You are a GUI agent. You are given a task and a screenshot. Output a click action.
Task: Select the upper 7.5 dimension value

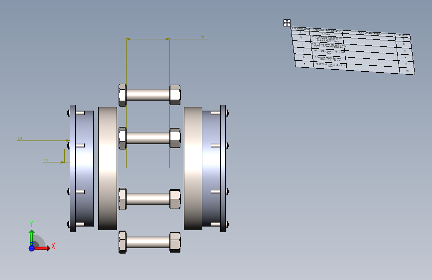point(20,139)
